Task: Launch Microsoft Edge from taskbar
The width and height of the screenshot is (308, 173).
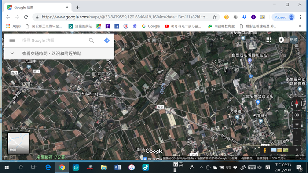Action: point(48,168)
